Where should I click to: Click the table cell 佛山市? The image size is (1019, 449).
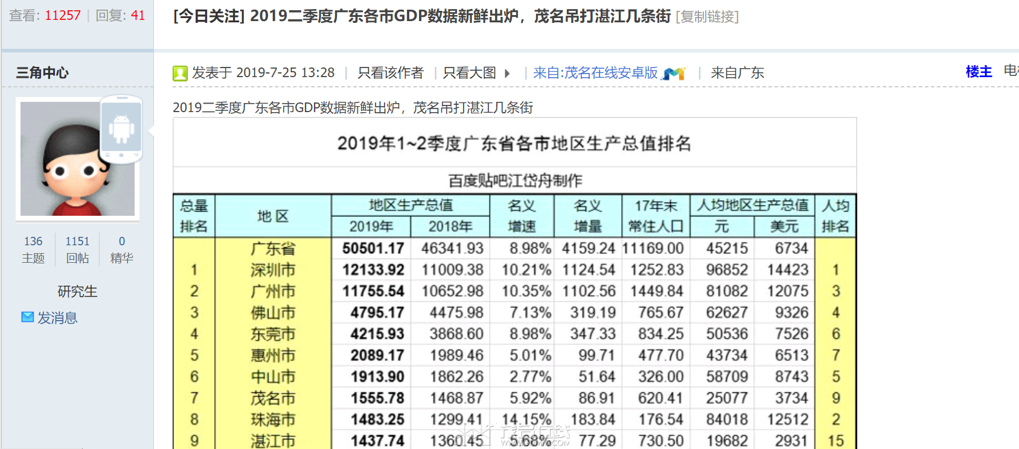click(x=273, y=313)
